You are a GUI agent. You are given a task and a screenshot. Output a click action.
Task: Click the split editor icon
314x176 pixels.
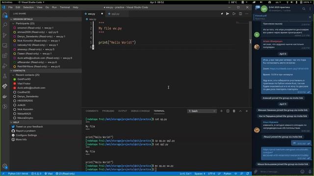pos(240,14)
